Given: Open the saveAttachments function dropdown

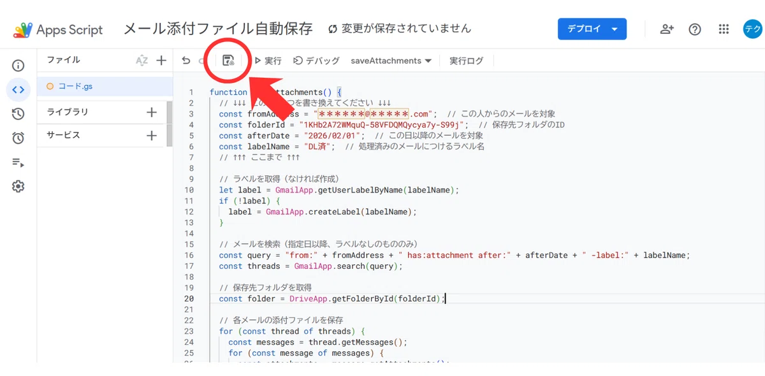Looking at the screenshot, I should click(391, 61).
